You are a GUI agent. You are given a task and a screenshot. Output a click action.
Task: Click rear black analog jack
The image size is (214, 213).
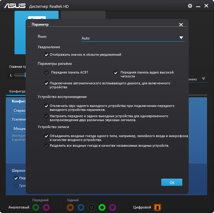[91, 207]
